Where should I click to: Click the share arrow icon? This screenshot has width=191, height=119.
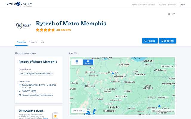tap(174, 14)
